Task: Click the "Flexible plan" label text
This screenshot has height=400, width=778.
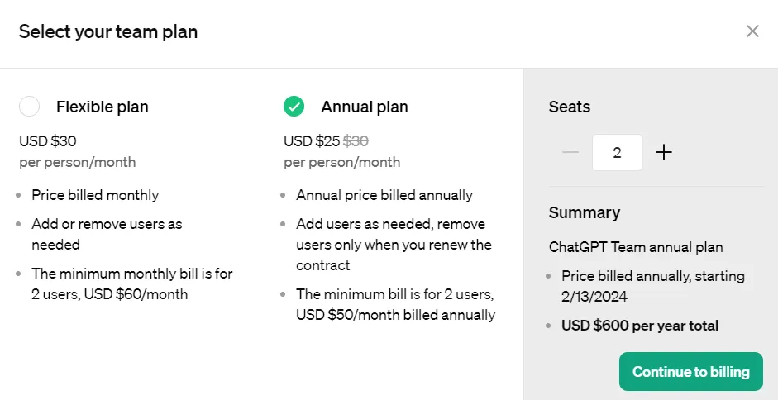Action: (x=103, y=107)
